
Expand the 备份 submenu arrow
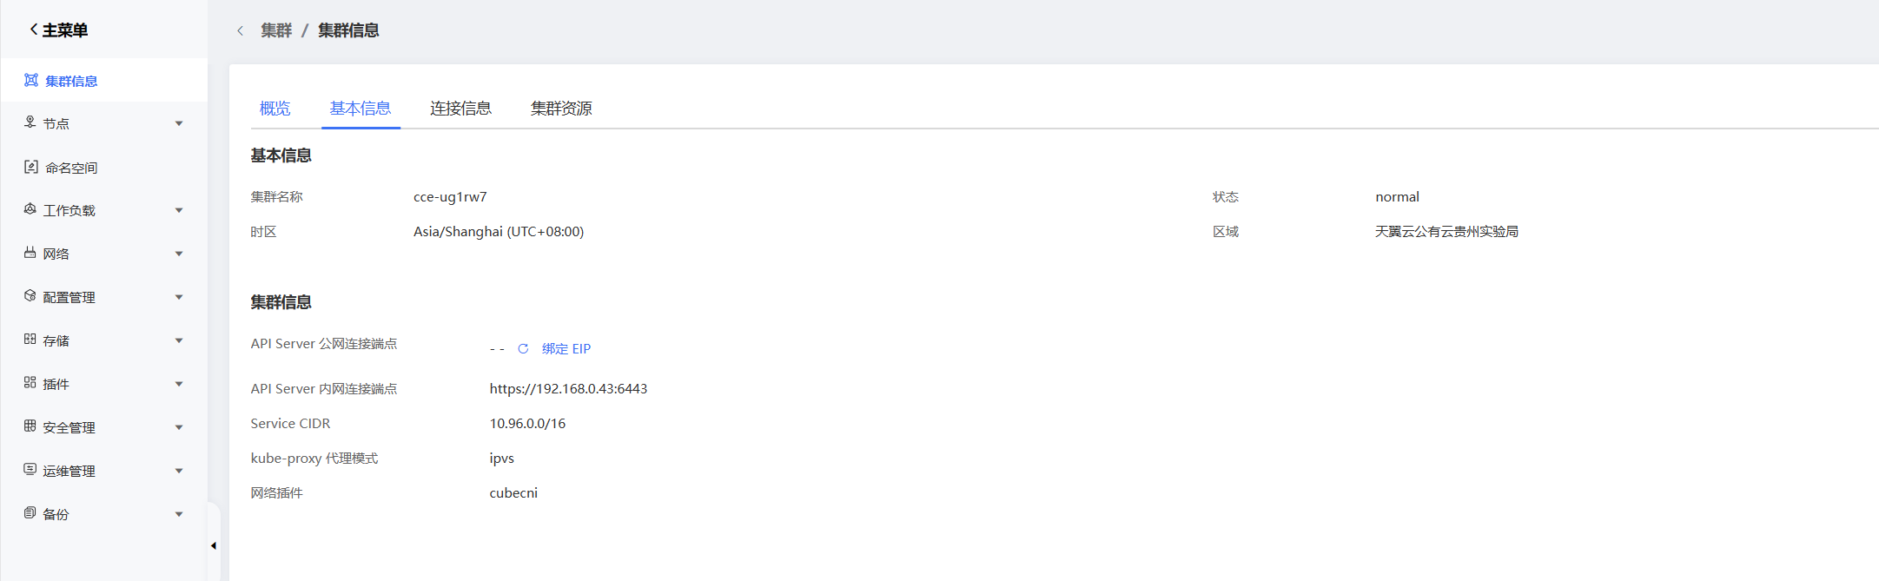coord(179,514)
